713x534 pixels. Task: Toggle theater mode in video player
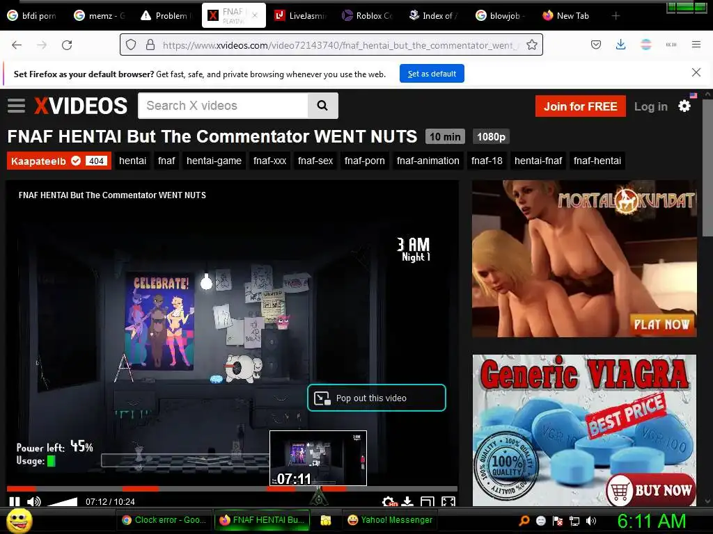(x=428, y=501)
